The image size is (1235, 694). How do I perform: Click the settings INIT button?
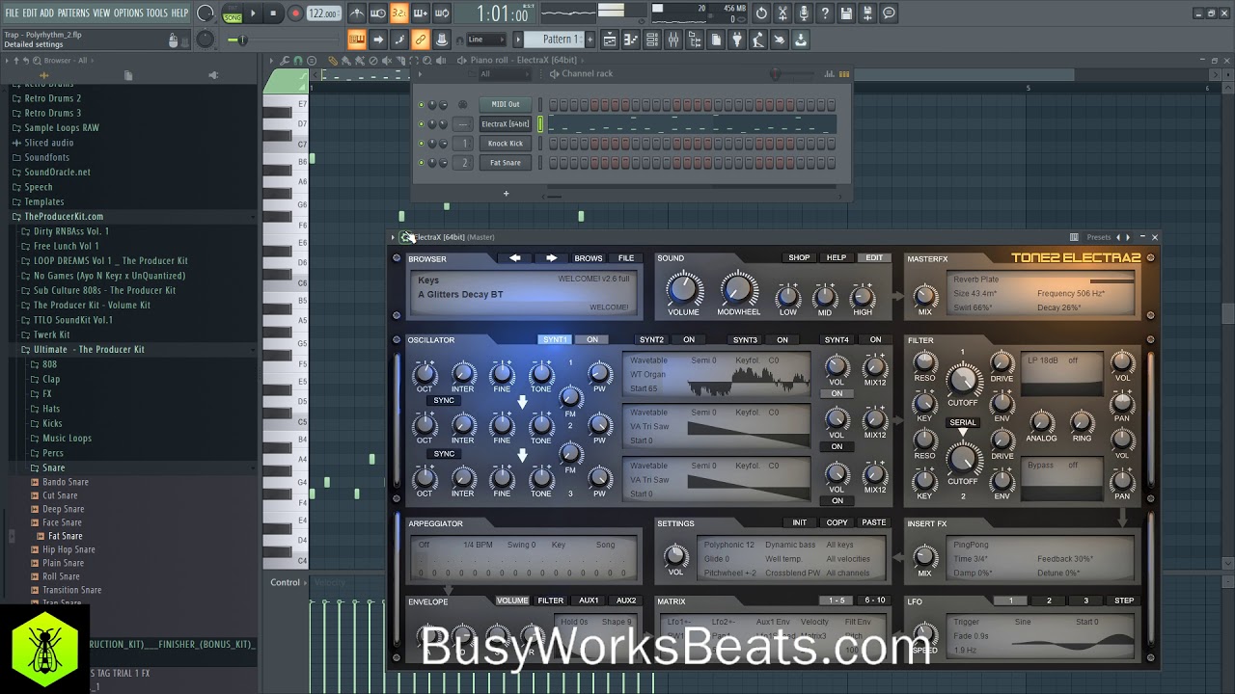pos(800,522)
